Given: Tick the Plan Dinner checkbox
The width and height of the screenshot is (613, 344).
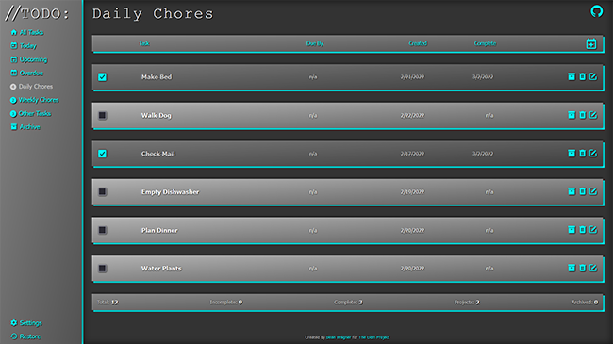Looking at the screenshot, I should coord(103,230).
